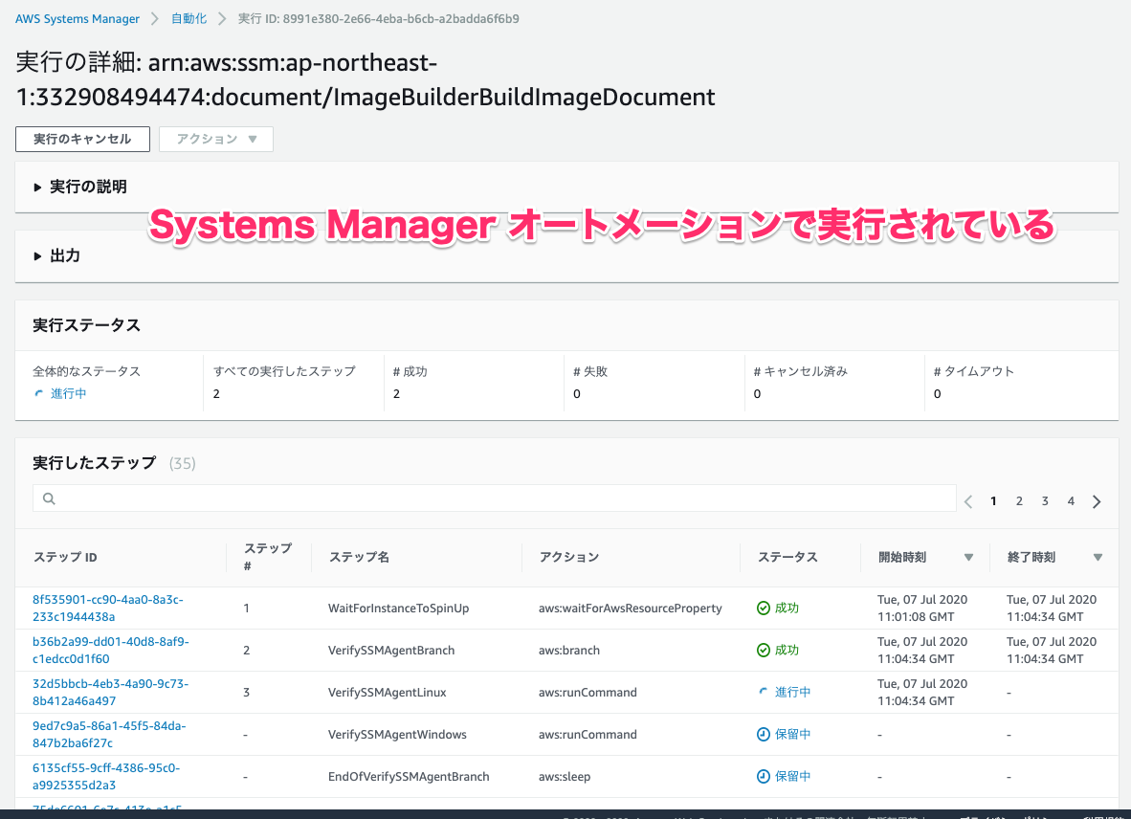Open step ID 6135cf55-9cff-4386-95c0 link
The image size is (1131, 819).
click(x=106, y=777)
